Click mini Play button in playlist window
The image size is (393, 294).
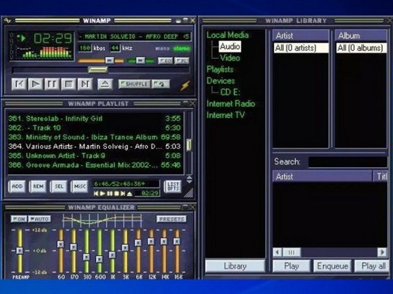[103, 193]
